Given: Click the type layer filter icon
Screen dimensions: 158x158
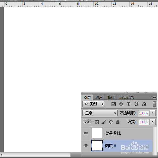Looking at the screenshot, I should click(129, 104).
